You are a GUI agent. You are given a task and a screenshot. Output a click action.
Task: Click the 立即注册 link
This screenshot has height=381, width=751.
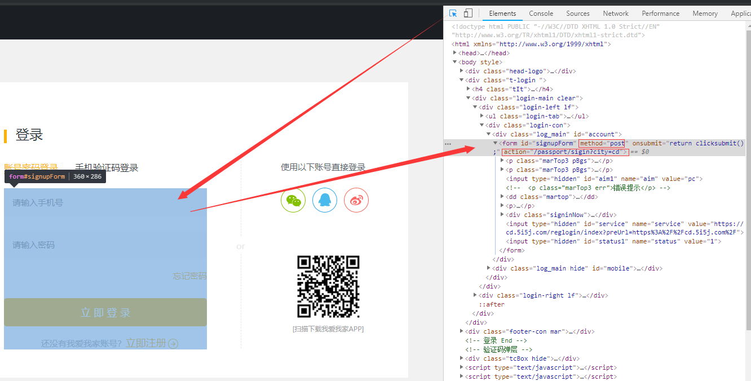click(x=146, y=343)
